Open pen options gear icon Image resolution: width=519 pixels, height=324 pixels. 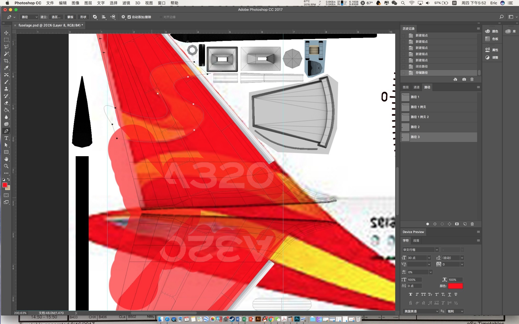coord(123,17)
